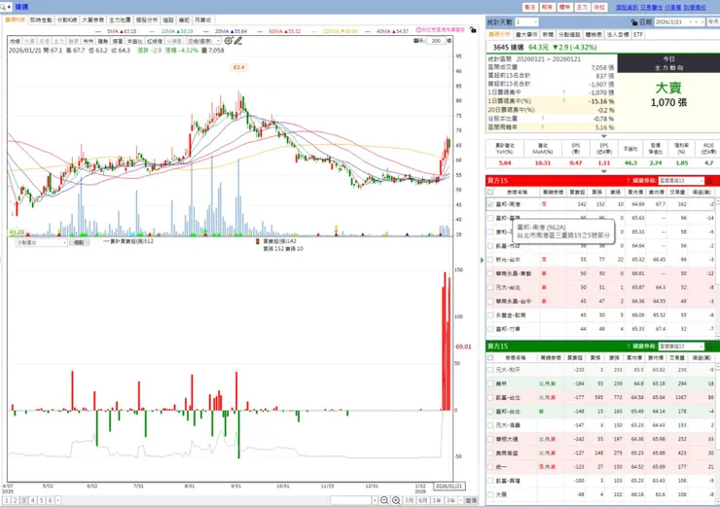Click the red square icon in 買方15 header
Image resolution: width=720 pixels, height=507 pixels.
709,181
